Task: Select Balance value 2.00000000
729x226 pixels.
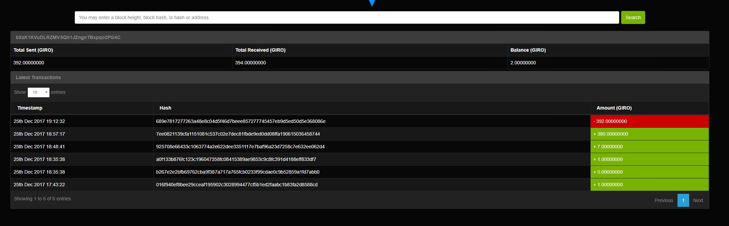Action: (523, 63)
